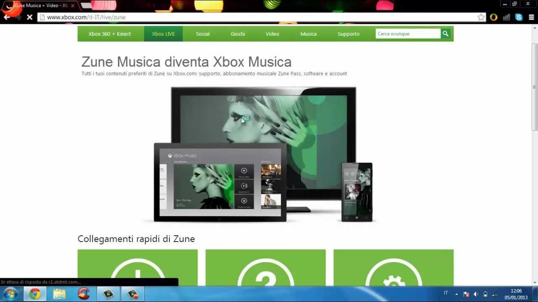Viewport: 538px width, 302px height.
Task: Open the Windows Start menu
Action: pos(10,294)
